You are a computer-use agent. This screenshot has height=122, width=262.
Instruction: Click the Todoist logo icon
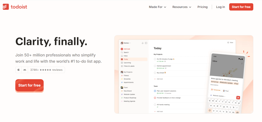pyautogui.click(x=6, y=7)
